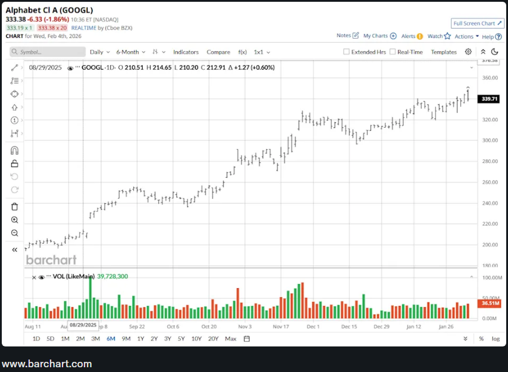Open the Indicators menu
508x372 pixels.
(x=186, y=52)
